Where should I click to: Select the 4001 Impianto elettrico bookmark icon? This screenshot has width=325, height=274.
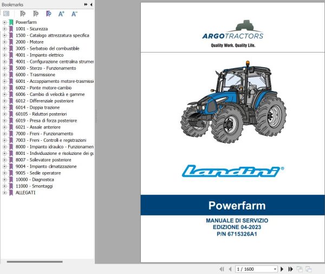(11, 55)
